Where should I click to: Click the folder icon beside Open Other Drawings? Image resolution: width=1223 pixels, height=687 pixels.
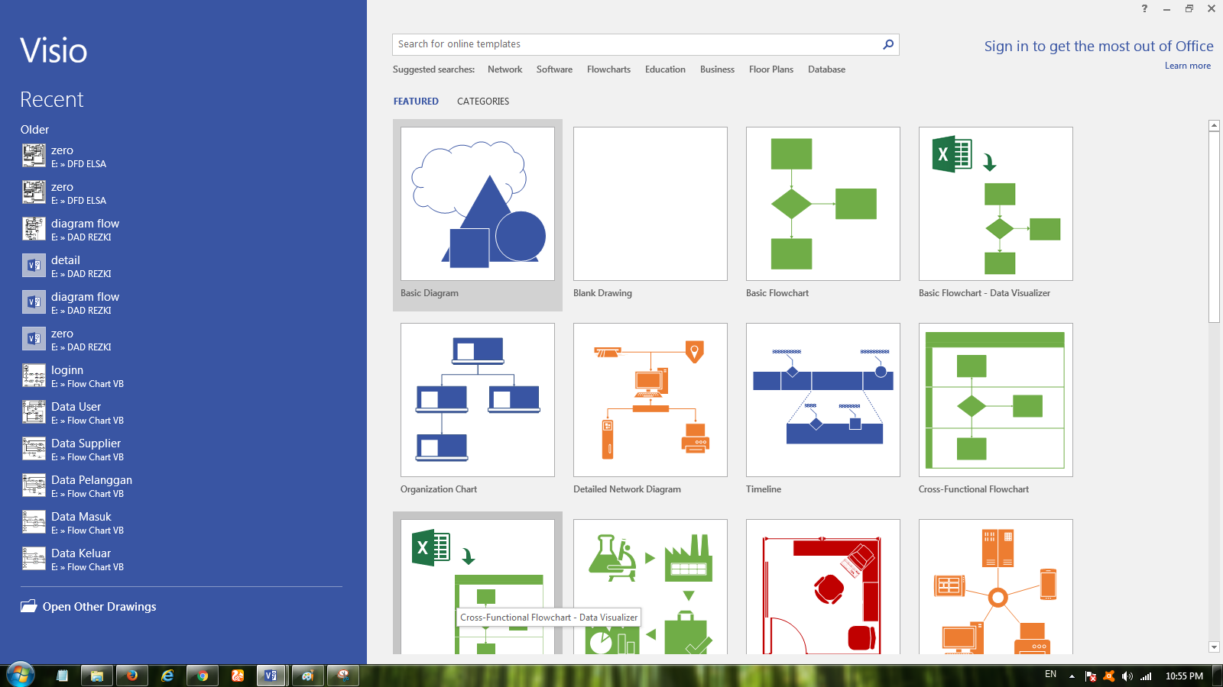point(29,606)
